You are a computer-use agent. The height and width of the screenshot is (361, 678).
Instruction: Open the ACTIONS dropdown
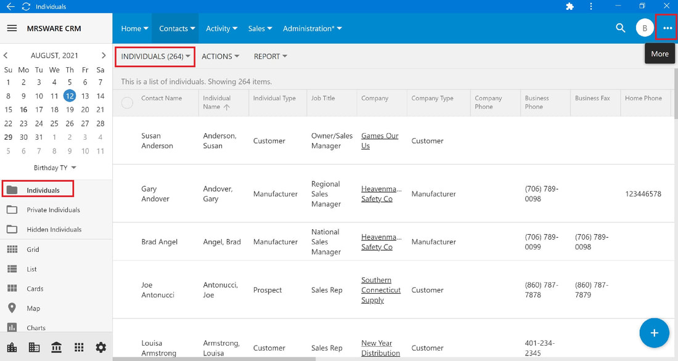click(x=220, y=57)
